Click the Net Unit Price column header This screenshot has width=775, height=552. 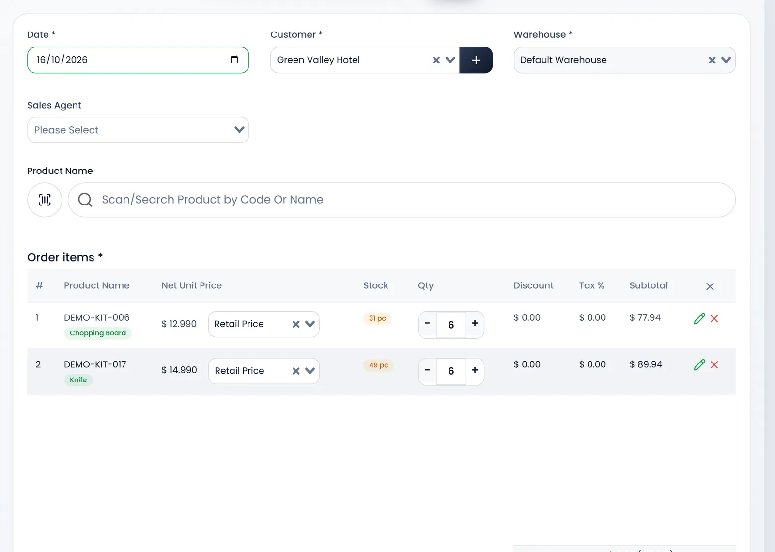click(x=192, y=285)
